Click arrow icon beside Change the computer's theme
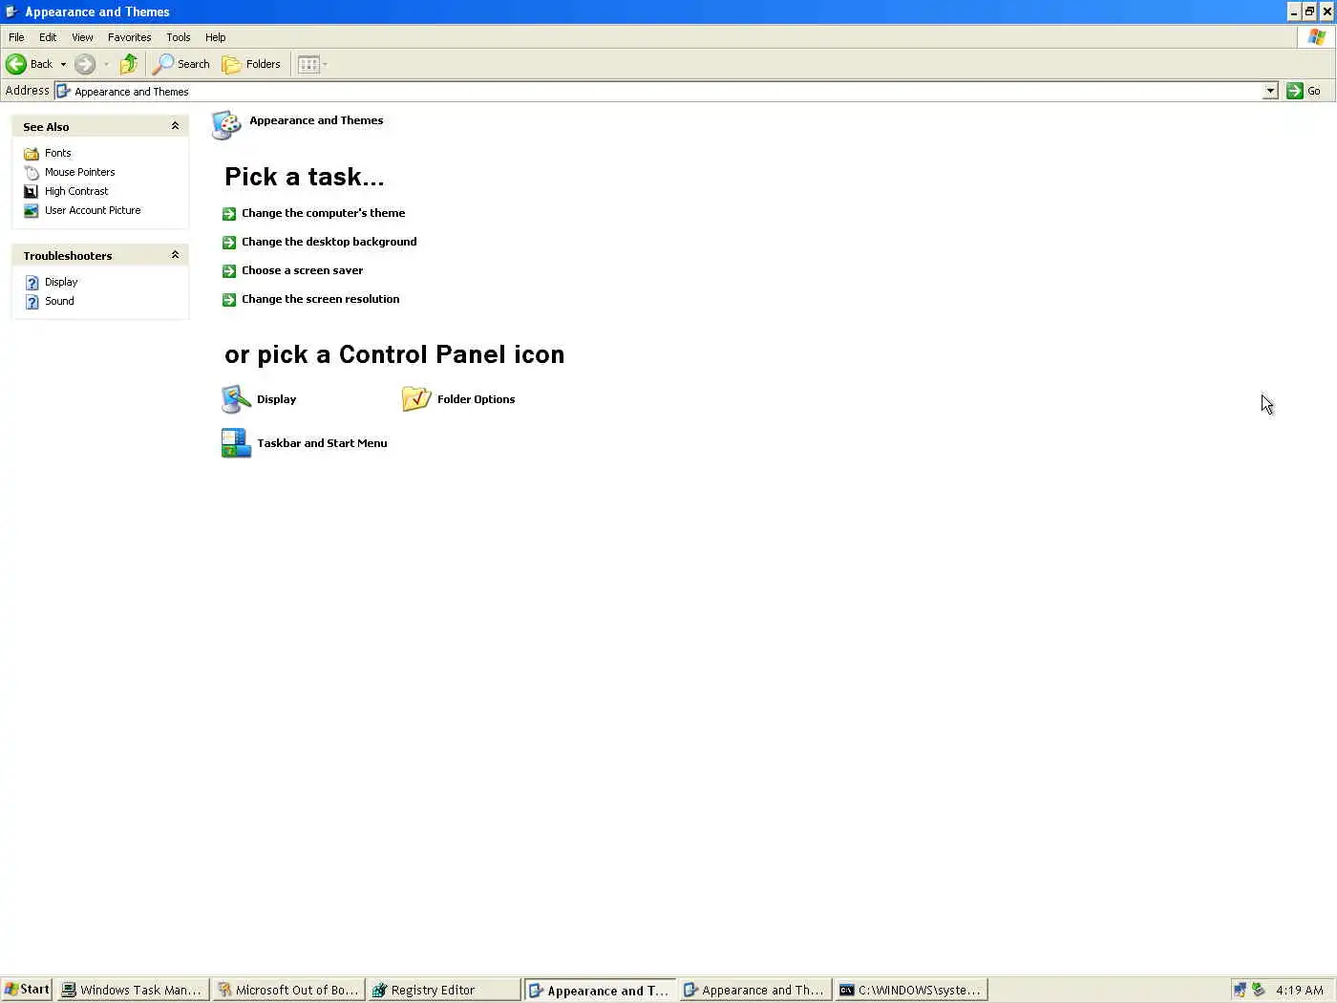 (x=229, y=214)
